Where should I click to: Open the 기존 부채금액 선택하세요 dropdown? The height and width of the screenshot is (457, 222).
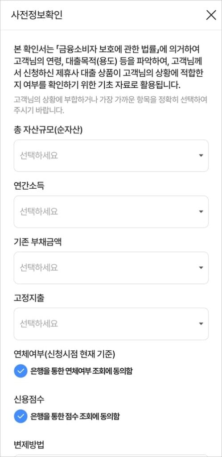coord(111,268)
